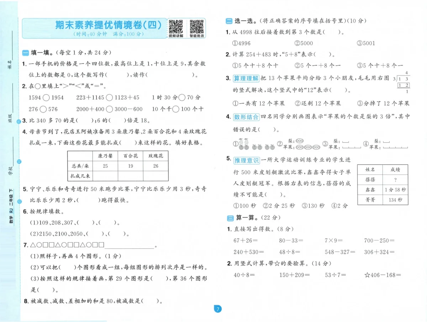This screenshot has height=322, width=427.
Task: Click the 数形结合 tag label
Action: point(246,117)
